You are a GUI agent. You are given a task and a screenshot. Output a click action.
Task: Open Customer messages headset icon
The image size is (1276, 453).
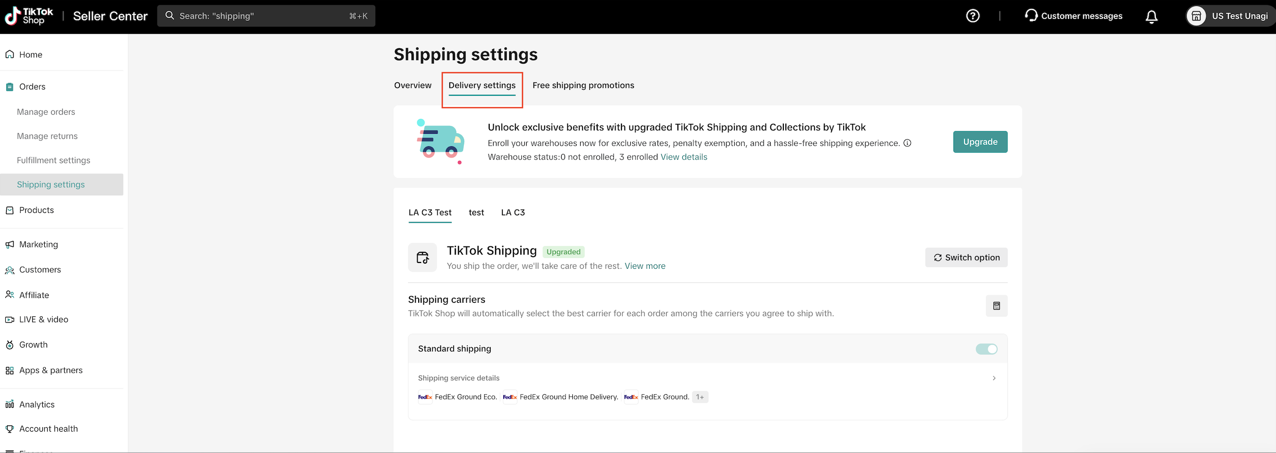click(x=1031, y=16)
